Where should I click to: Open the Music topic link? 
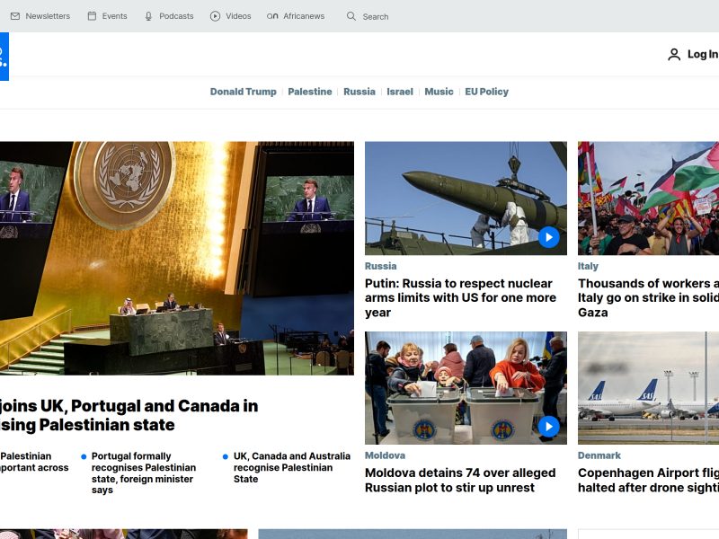tap(439, 92)
